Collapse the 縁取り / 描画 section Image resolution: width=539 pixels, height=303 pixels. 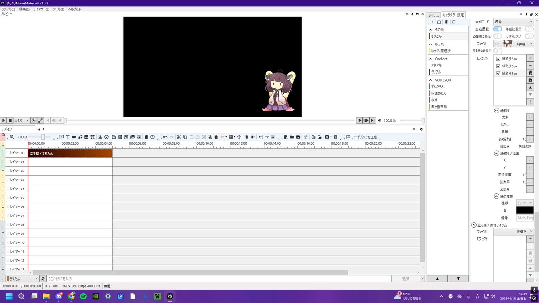[x=496, y=154]
